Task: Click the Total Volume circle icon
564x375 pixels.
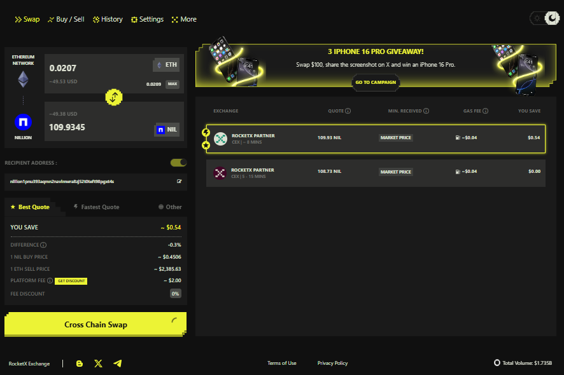Action: click(x=497, y=363)
